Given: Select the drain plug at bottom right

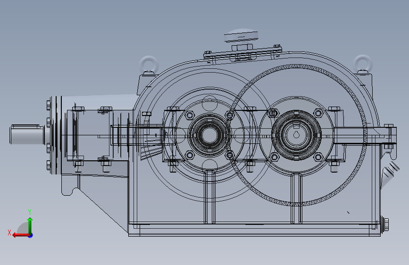Looking at the screenshot, I should click(x=384, y=224).
